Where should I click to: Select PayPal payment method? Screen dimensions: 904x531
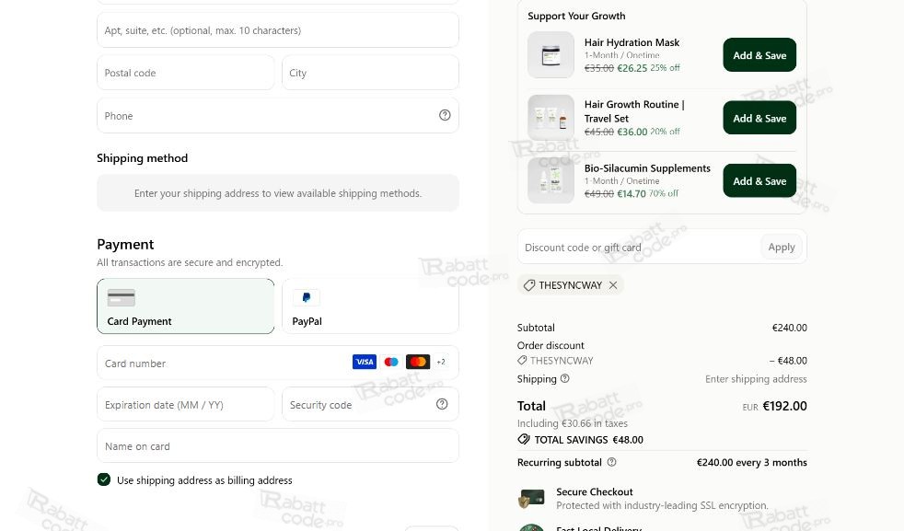tap(370, 306)
